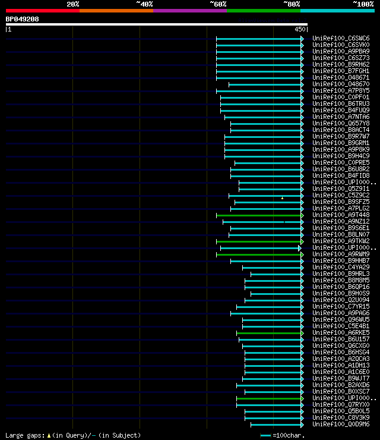Viewport: 380px width, 440px height.
Task: Select hit label UniRef100_Q5Z9I1
Action: 341,189
